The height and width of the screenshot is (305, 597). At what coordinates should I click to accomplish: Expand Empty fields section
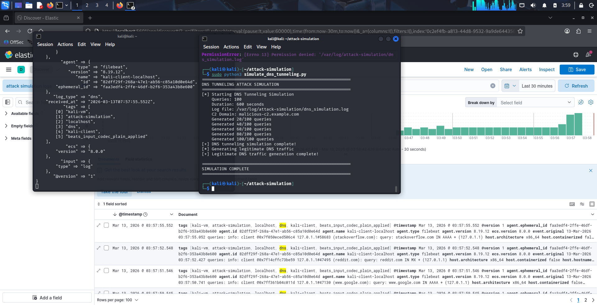pyautogui.click(x=6, y=126)
